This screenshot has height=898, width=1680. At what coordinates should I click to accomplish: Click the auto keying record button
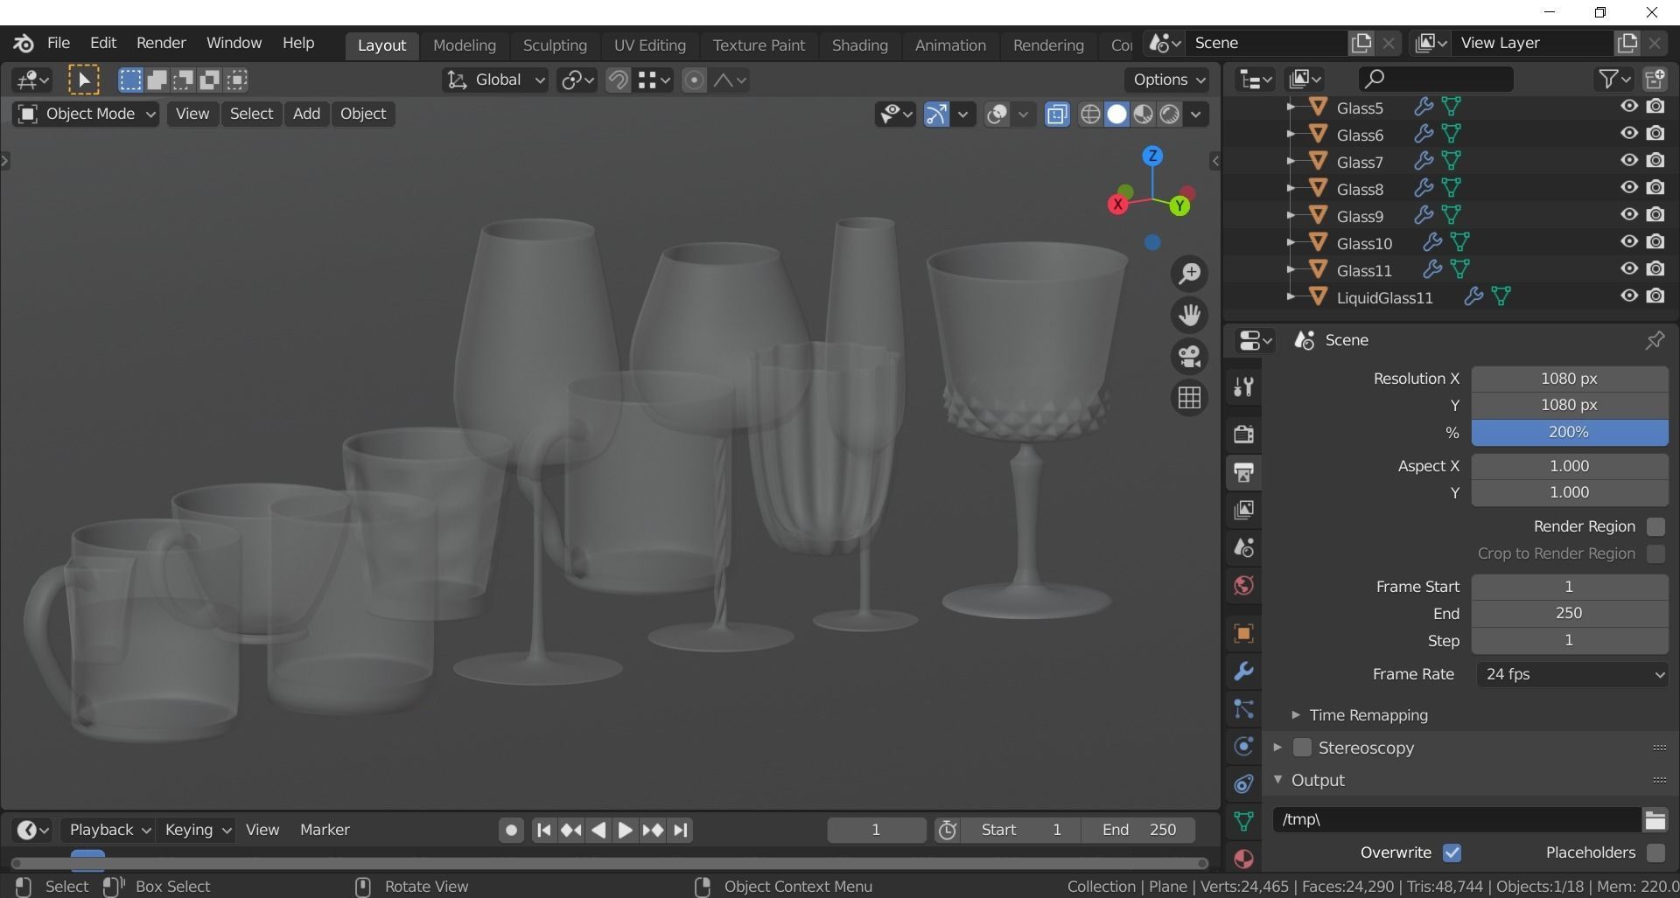512,831
